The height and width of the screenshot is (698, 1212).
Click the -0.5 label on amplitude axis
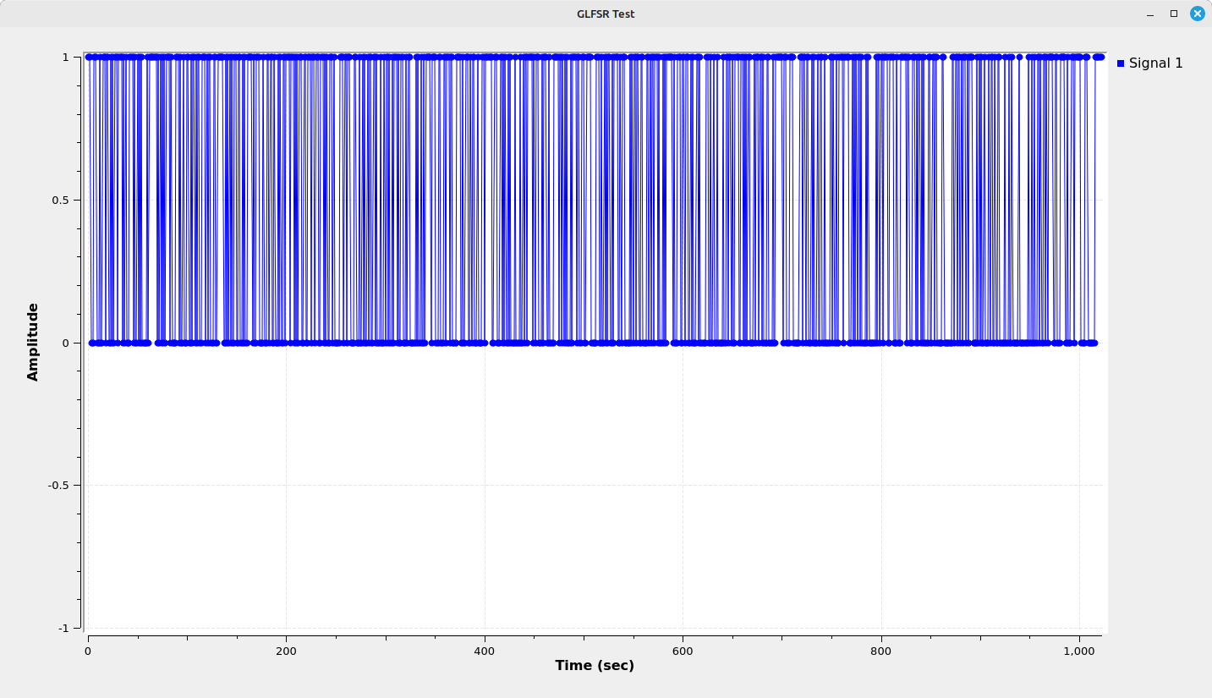pyautogui.click(x=58, y=486)
